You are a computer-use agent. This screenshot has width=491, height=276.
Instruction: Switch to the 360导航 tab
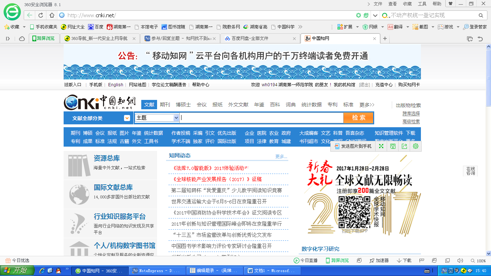coord(100,38)
